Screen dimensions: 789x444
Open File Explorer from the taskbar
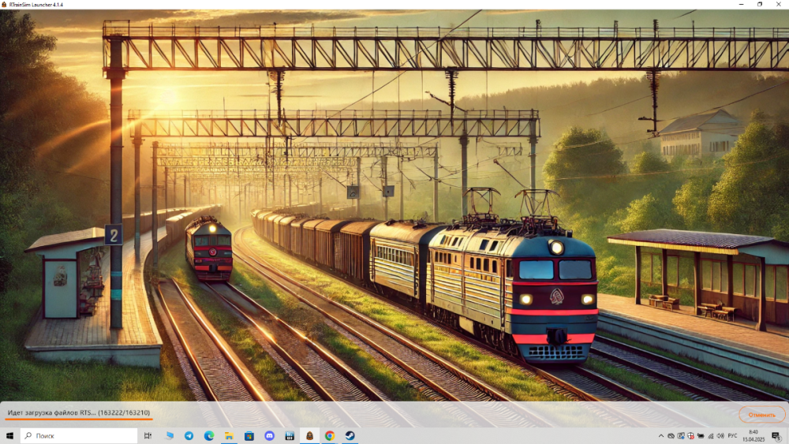[229, 435]
